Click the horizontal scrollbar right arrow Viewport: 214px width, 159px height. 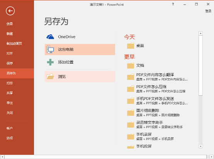tap(212, 157)
